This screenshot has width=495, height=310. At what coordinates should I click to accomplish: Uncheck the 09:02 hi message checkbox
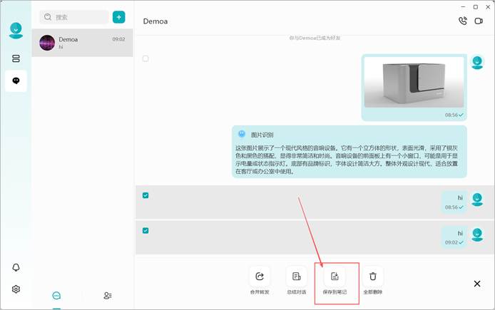pyautogui.click(x=146, y=230)
